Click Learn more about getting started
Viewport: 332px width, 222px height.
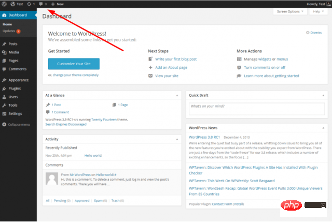pyautogui.click(x=271, y=76)
